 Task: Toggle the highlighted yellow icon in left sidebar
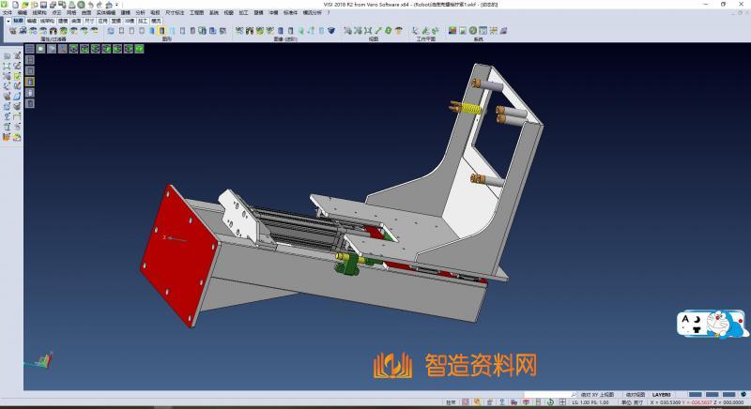tap(30, 82)
